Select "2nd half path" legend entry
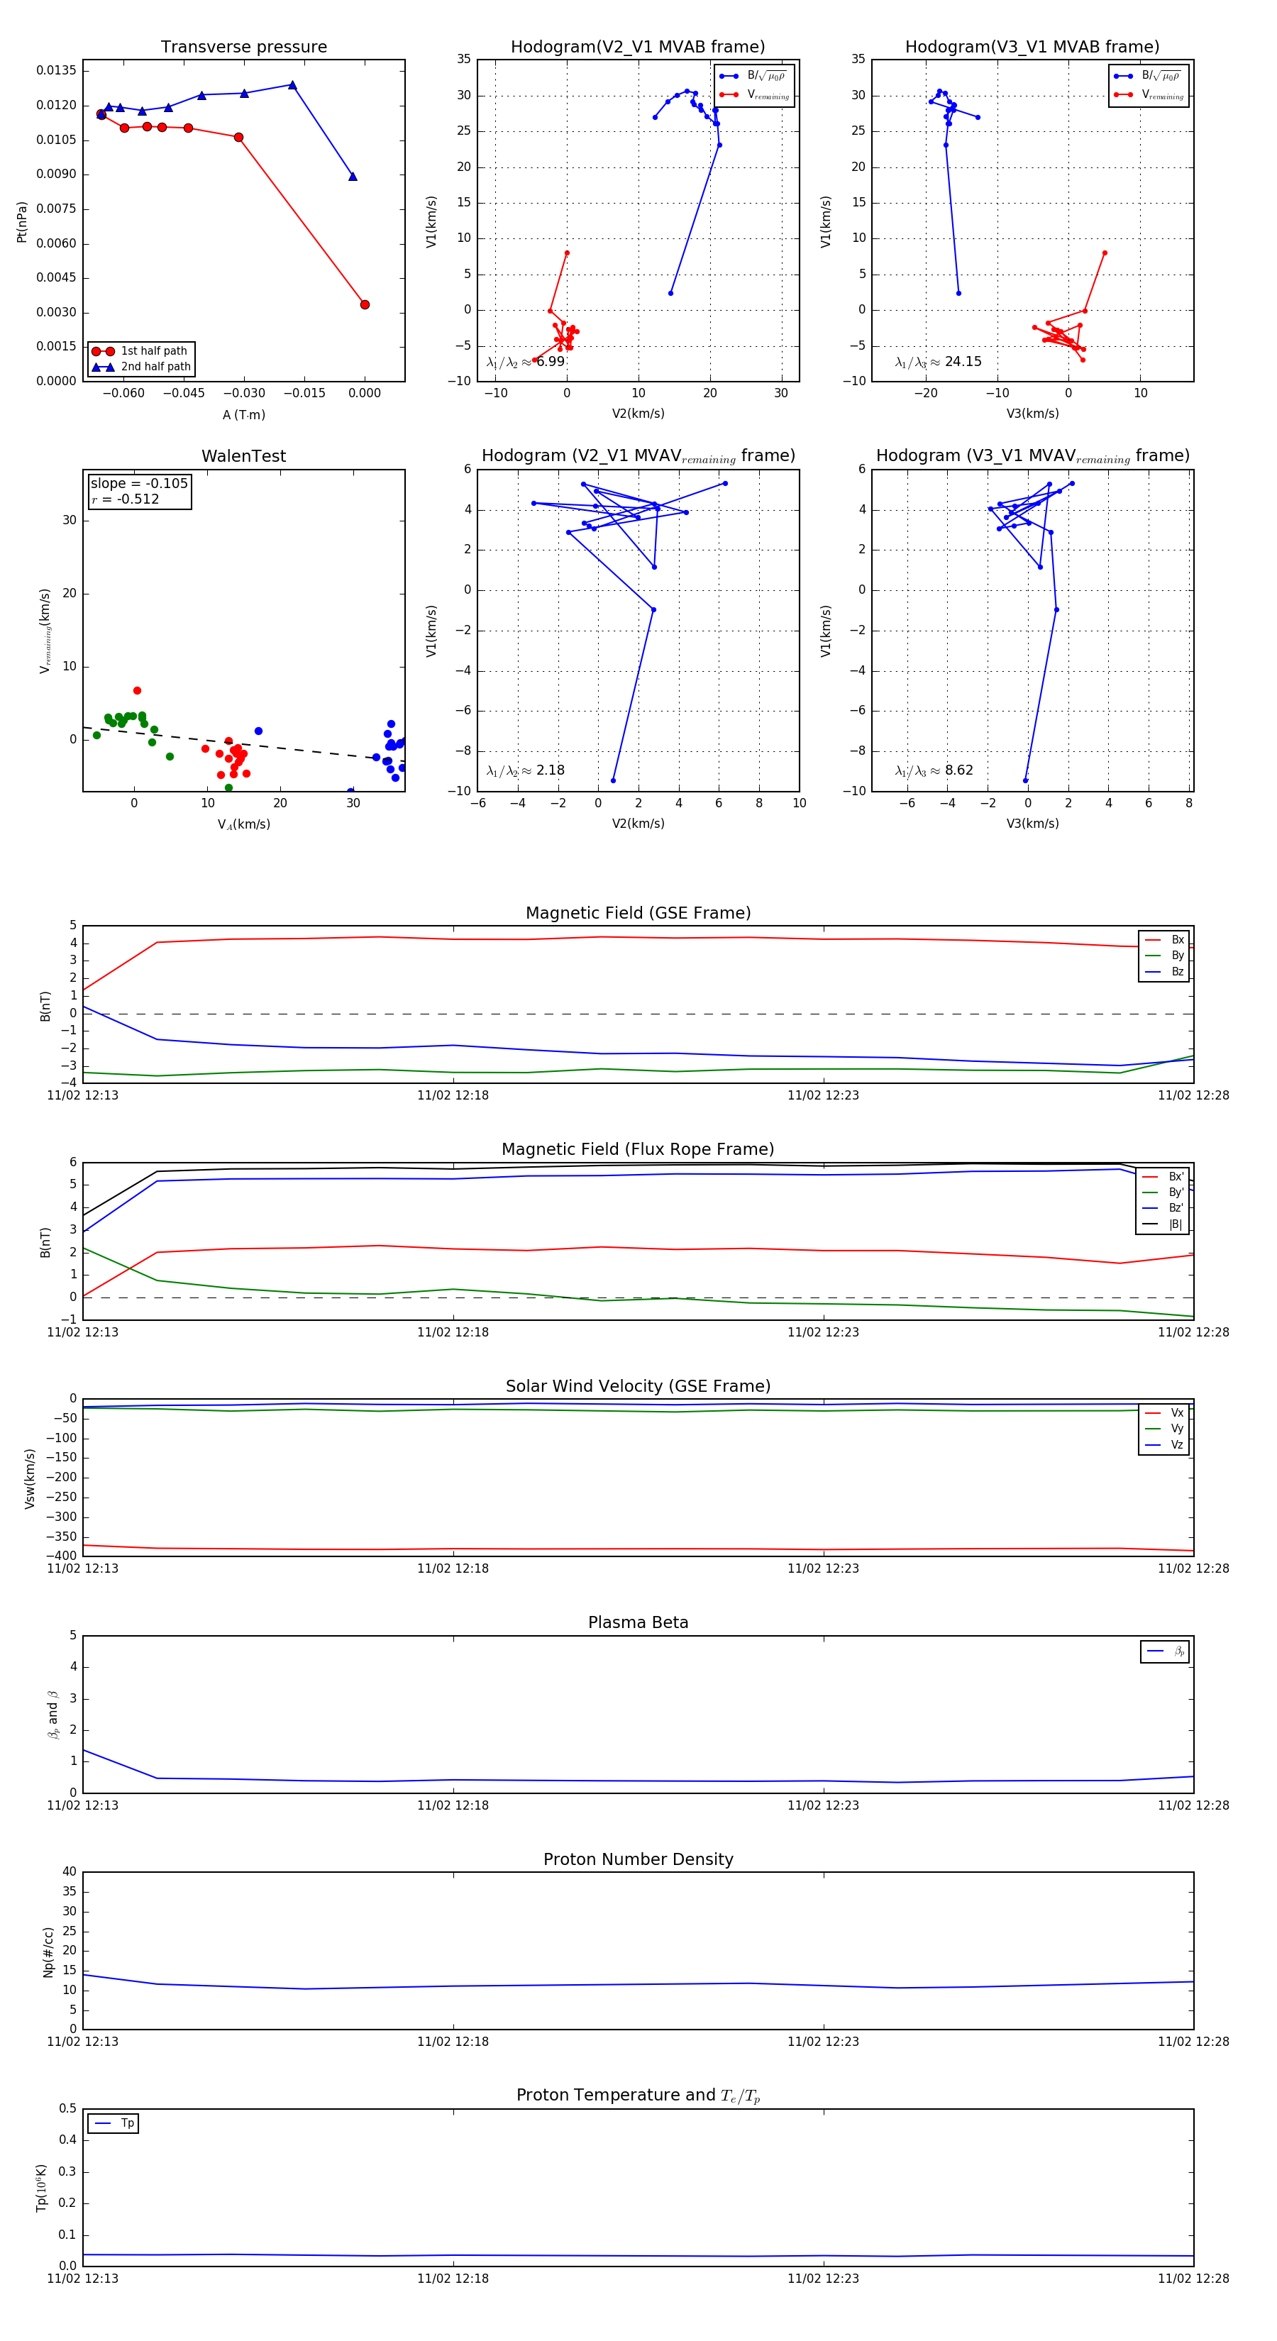Screen dimensions: 1277x2341 pyautogui.click(x=142, y=366)
